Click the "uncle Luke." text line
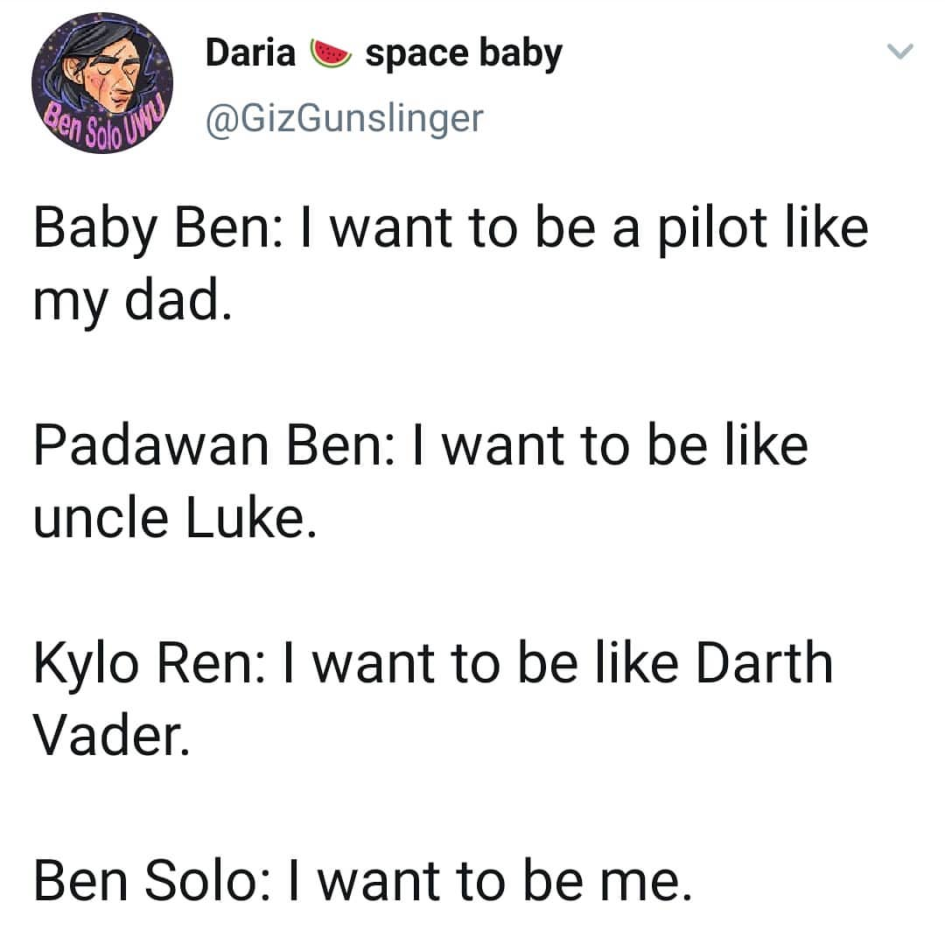This screenshot has width=945, height=951. 175,519
